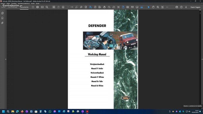The height and width of the screenshot is (114, 203).
Task: Click the Print icon in toolbar
Action: pyautogui.click(x=38, y=7)
